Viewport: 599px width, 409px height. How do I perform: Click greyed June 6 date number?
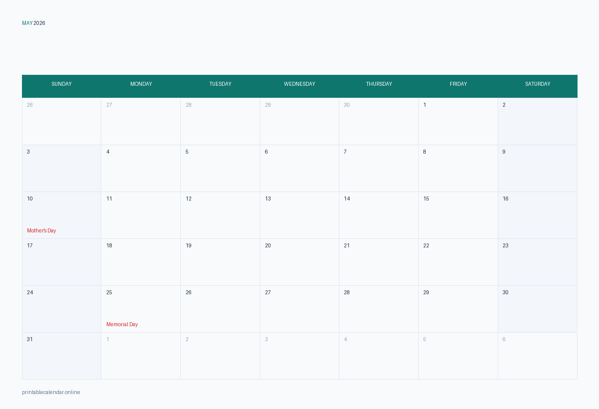504,340
